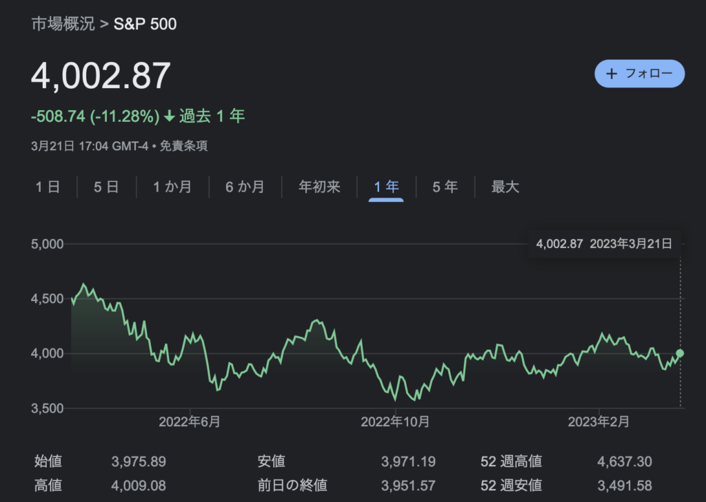This screenshot has width=706, height=502.
Task: Select the 年初来 year-to-date tab
Action: tap(319, 187)
